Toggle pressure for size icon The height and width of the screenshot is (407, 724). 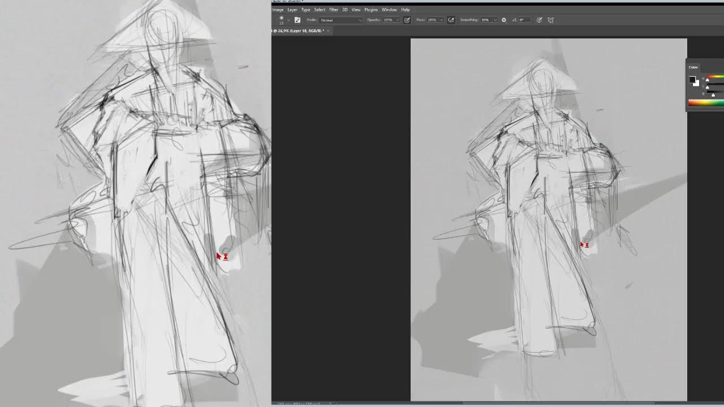(539, 20)
